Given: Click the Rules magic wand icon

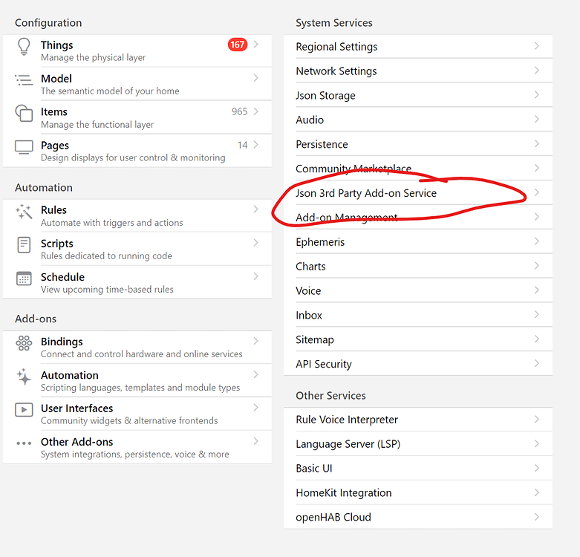Looking at the screenshot, I should pos(24,212).
